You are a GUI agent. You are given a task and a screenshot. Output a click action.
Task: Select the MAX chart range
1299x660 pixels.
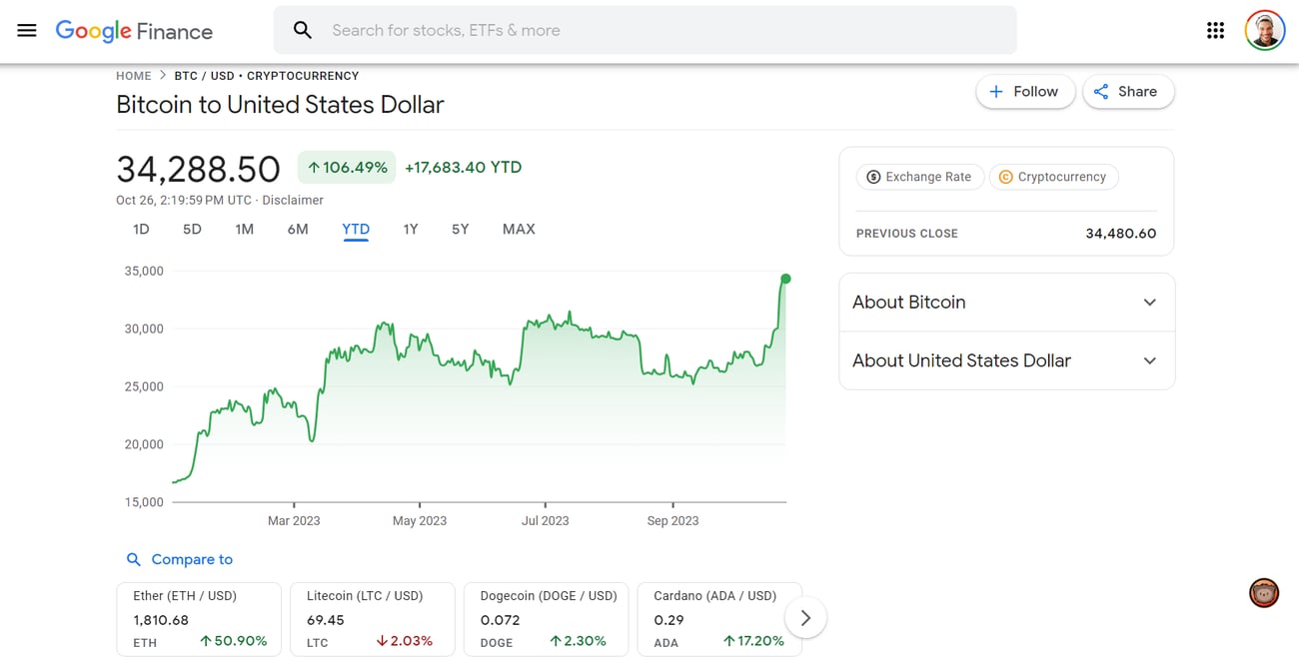(x=519, y=230)
